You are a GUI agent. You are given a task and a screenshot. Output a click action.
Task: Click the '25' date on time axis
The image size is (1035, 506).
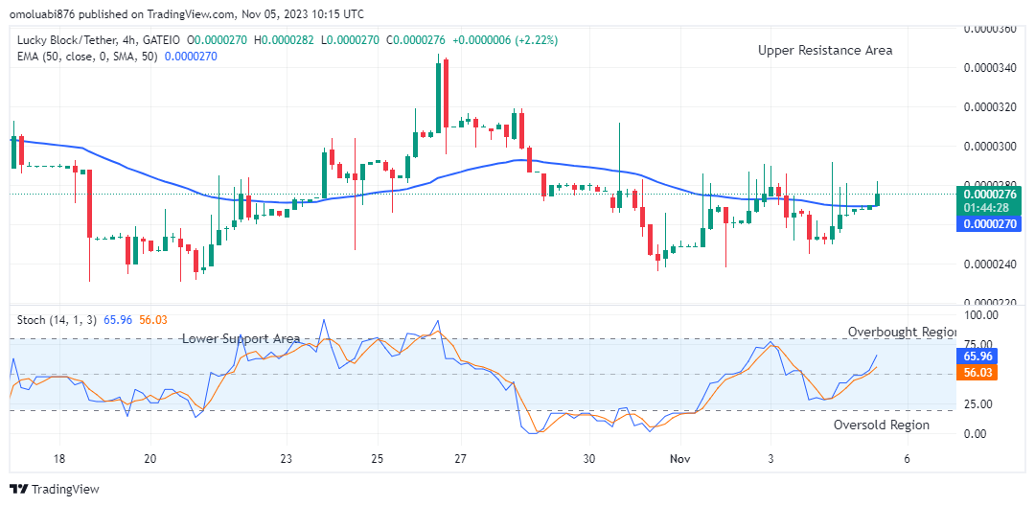(379, 459)
